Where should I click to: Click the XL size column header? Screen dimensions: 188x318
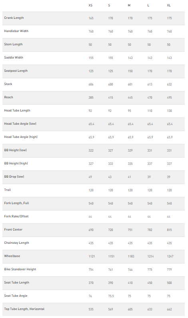tap(169, 5)
